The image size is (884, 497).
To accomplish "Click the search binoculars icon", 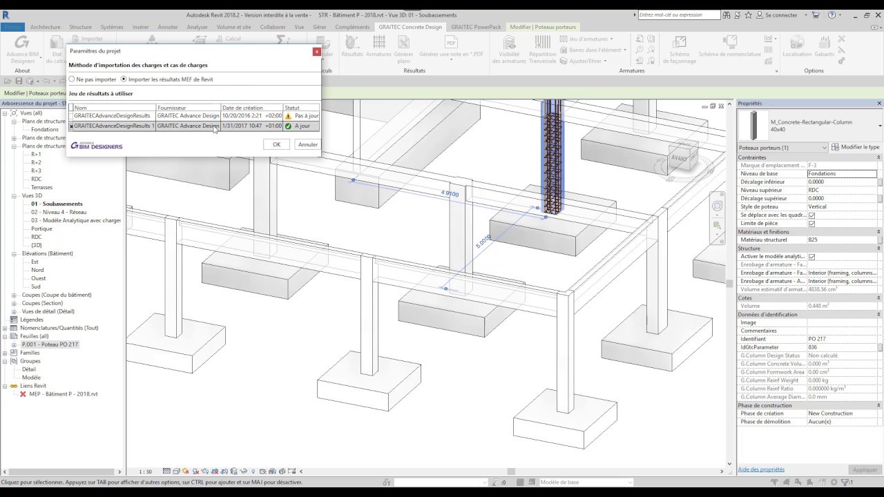I will [727, 14].
